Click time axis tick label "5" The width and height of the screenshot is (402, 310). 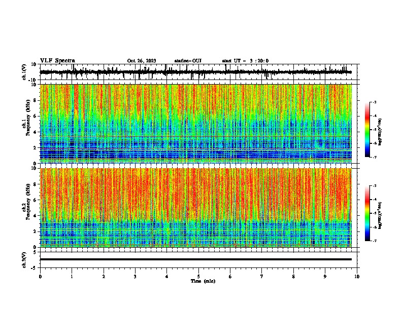coord(198,277)
